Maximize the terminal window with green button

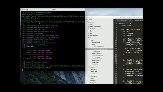point(27,10)
